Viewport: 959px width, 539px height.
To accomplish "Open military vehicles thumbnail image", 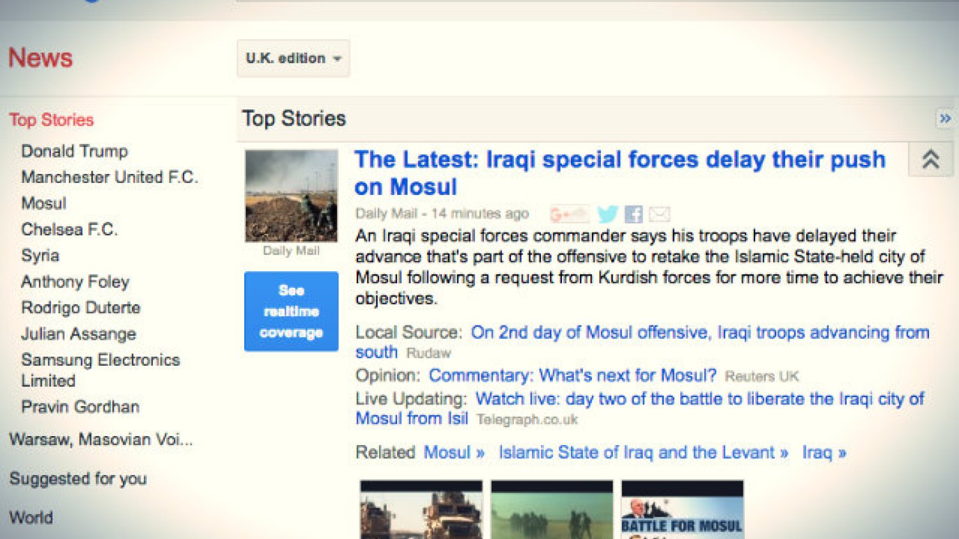I will coord(421,510).
